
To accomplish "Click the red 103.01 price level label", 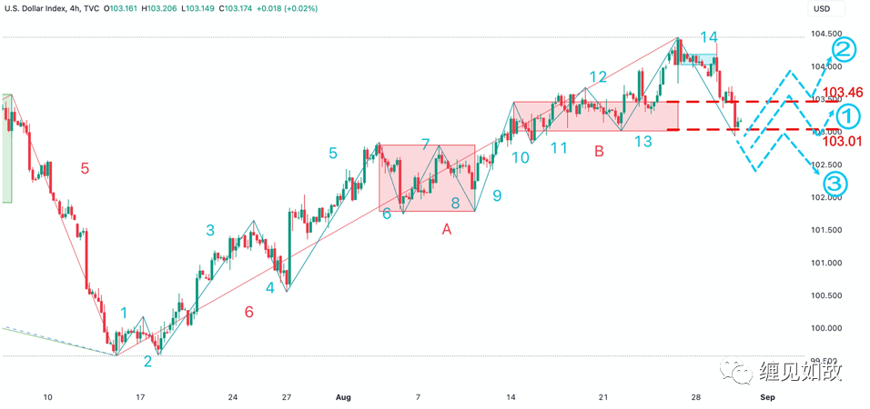I will point(841,140).
